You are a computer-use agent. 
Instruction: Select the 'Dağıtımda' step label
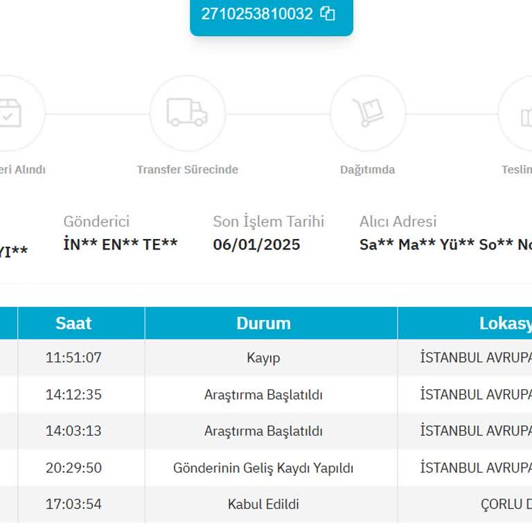(367, 170)
